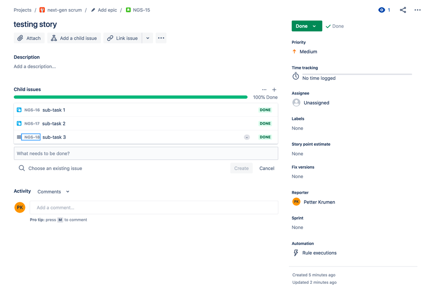The image size is (431, 292).
Task: Click the NGS-15 story bookmark icon
Action: pos(129,10)
